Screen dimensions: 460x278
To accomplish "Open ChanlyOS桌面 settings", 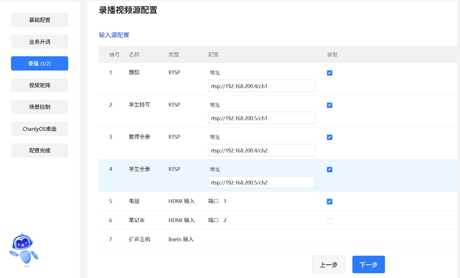I will click(40, 129).
